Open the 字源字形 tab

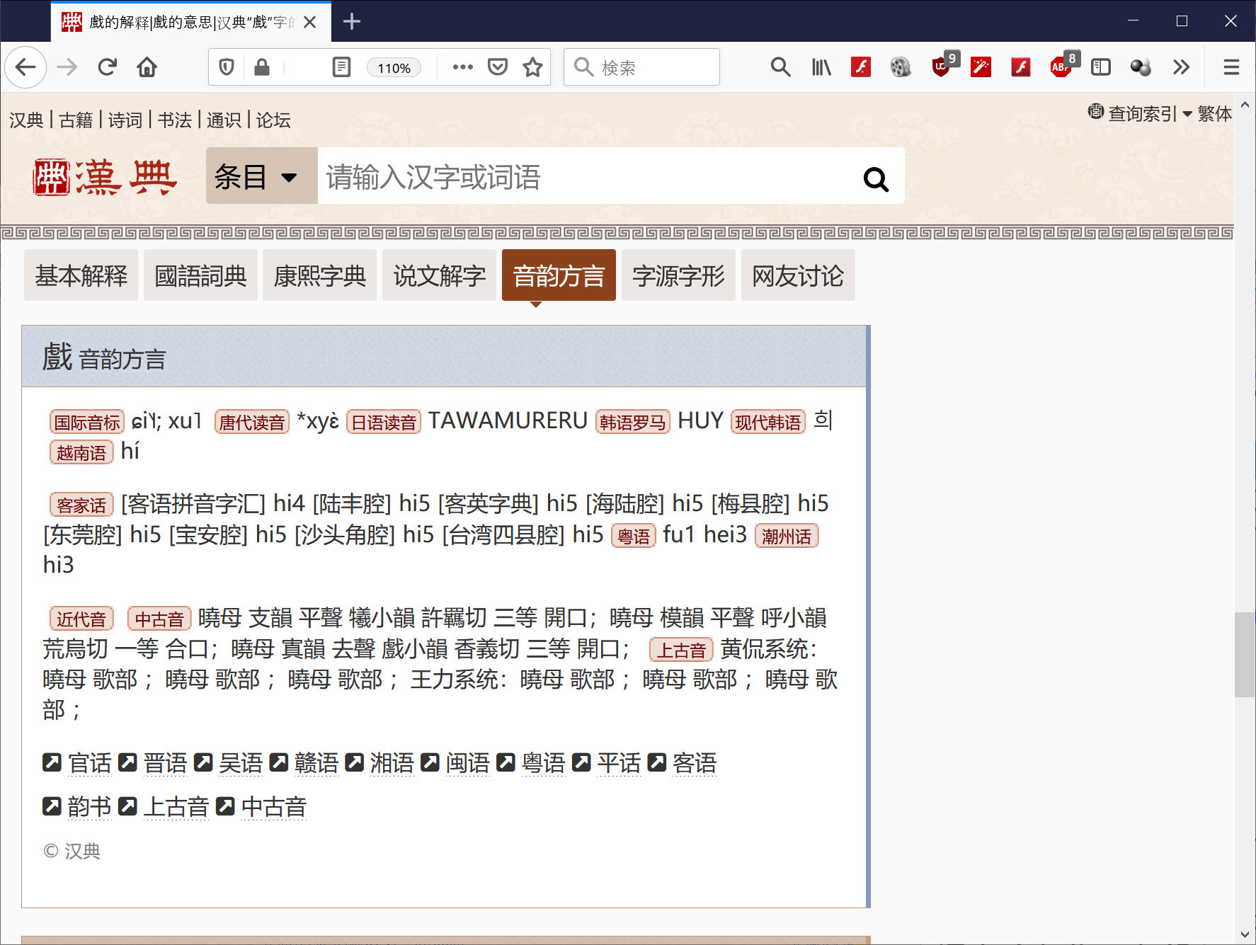click(678, 275)
